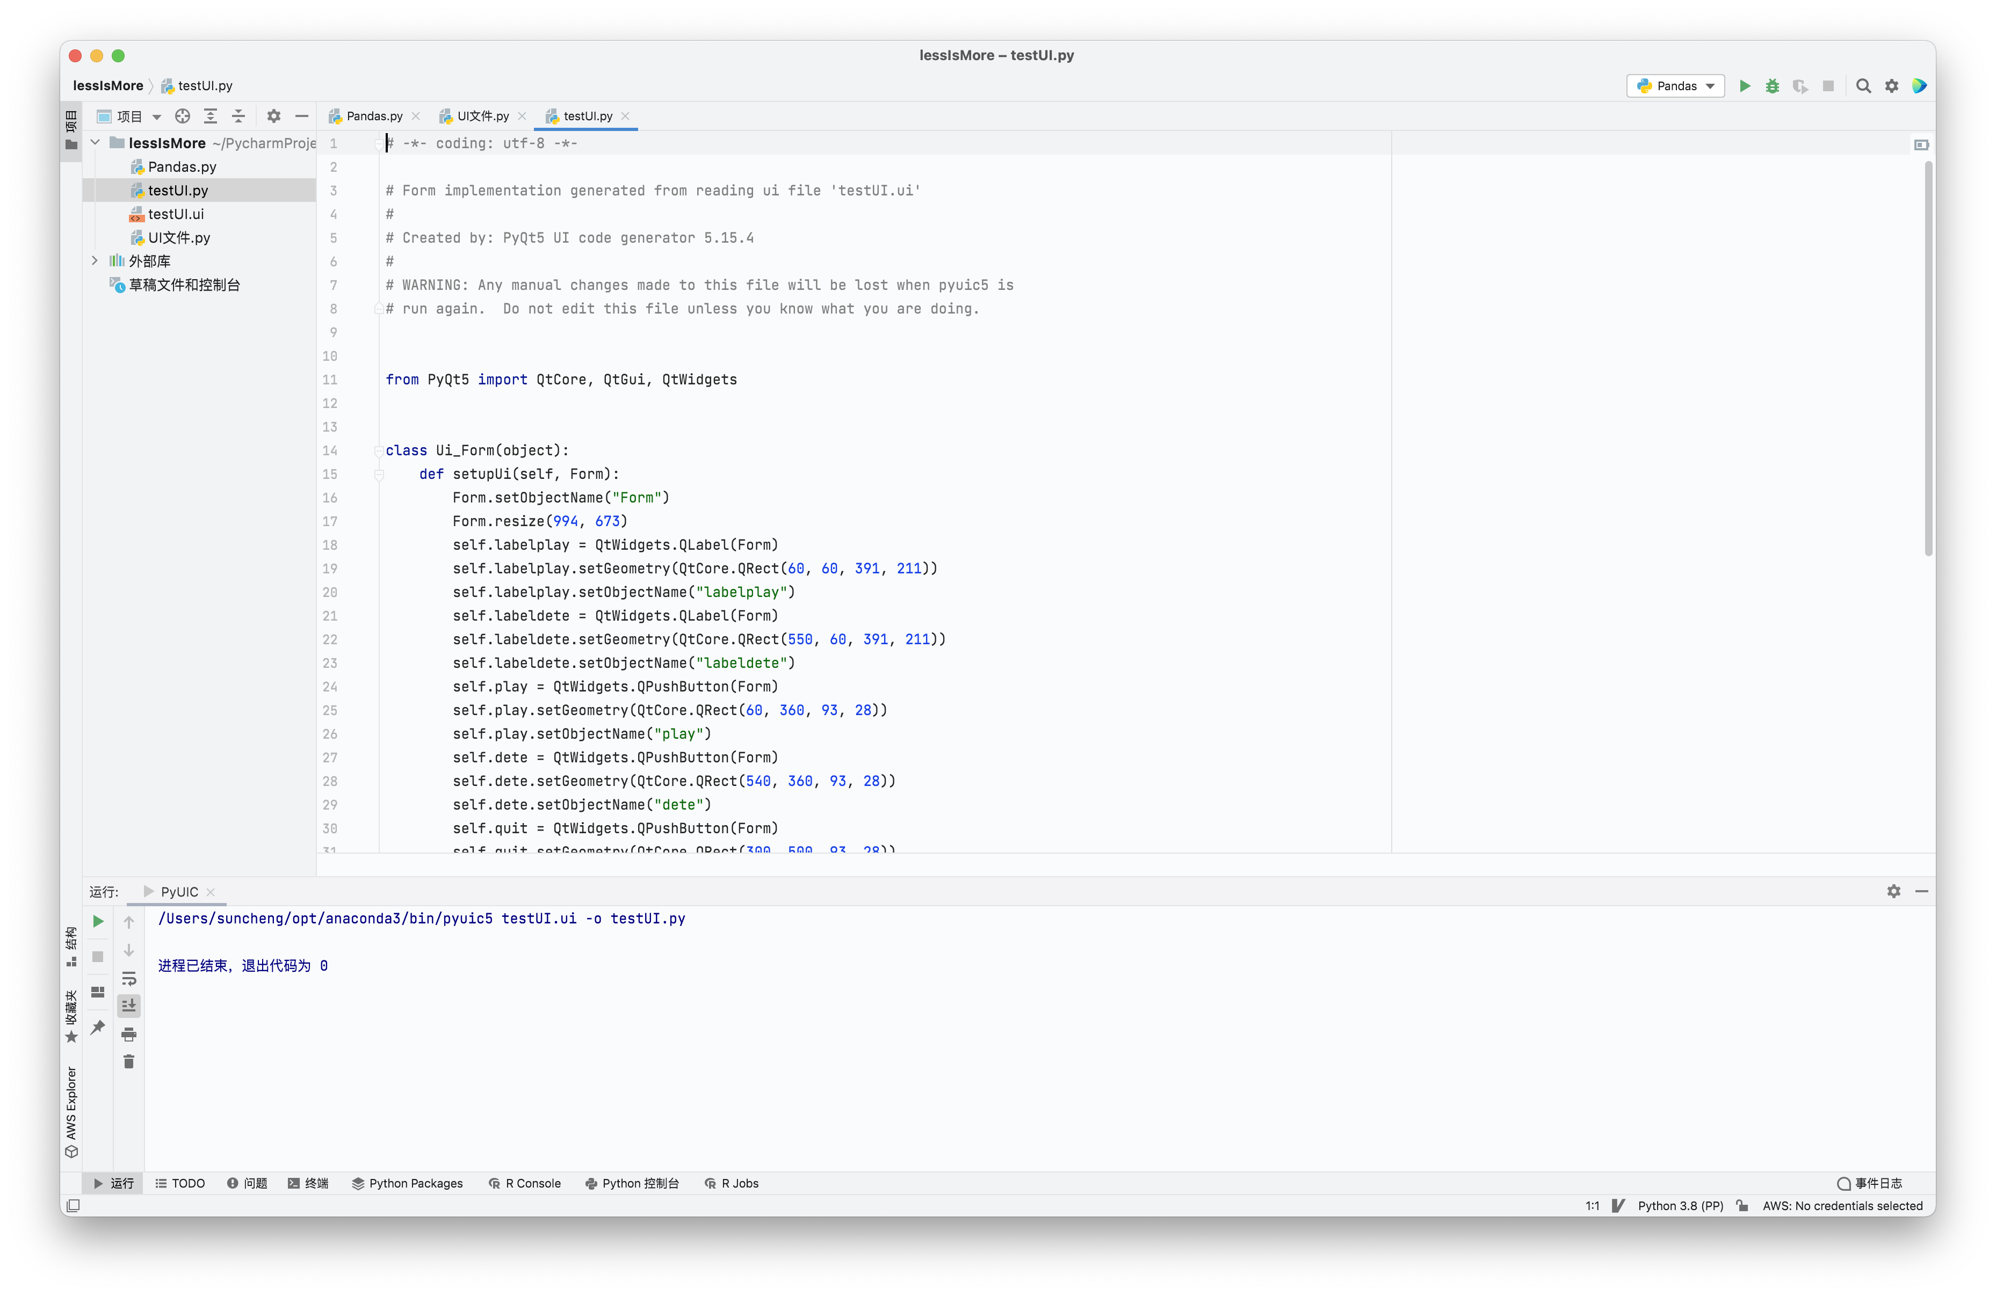Minimize the run tool window
1996x1296 pixels.
(x=1921, y=891)
